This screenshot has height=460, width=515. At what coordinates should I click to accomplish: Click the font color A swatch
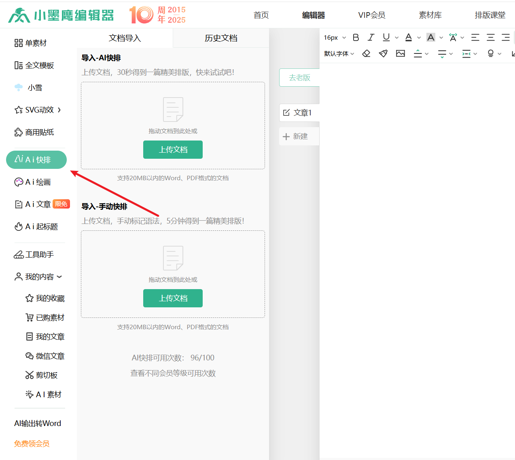tap(409, 38)
